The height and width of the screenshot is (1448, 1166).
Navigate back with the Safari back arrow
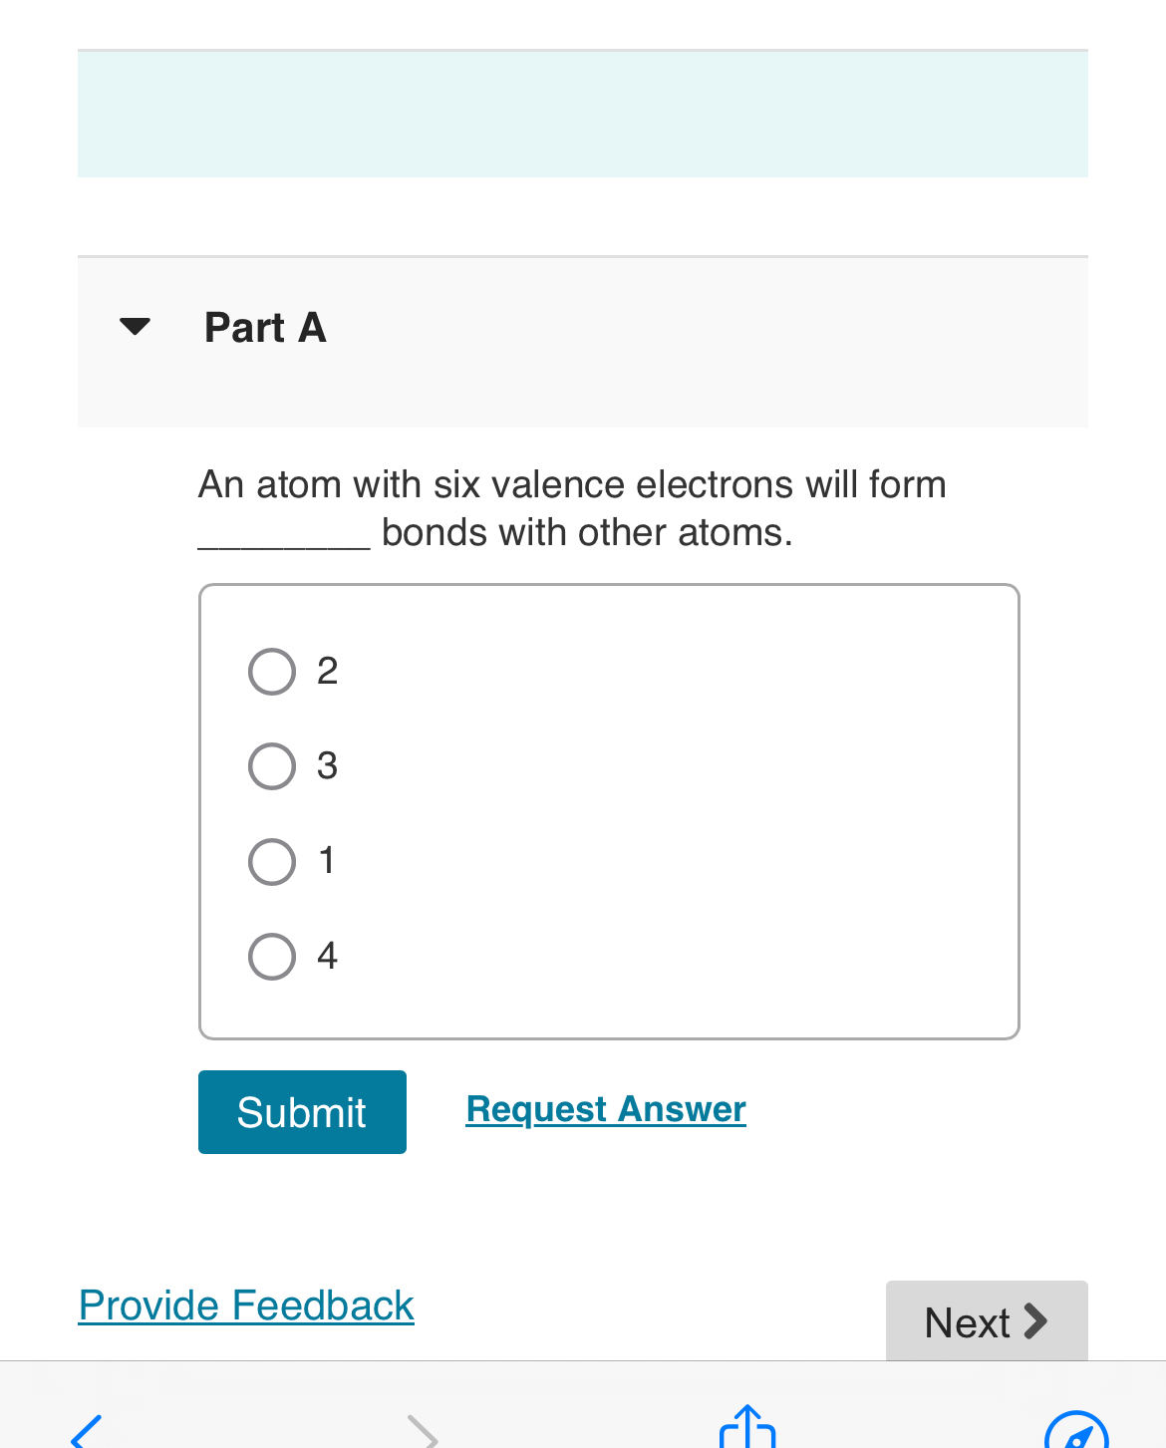84,1435
